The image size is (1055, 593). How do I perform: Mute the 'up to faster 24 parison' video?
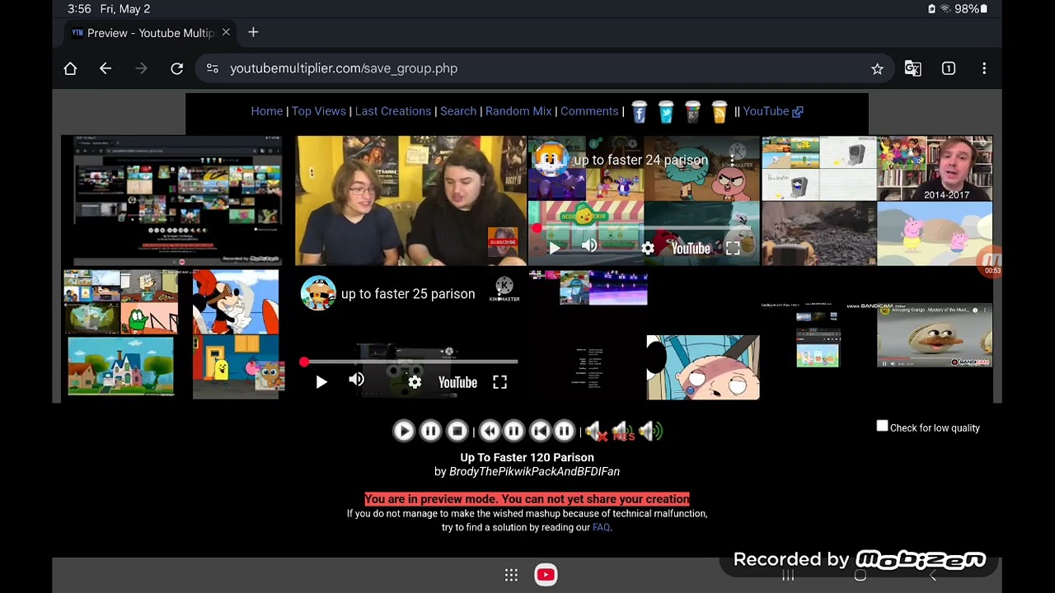589,246
